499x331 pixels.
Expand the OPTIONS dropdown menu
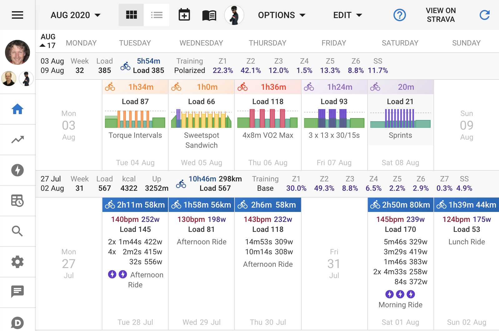[x=281, y=15]
